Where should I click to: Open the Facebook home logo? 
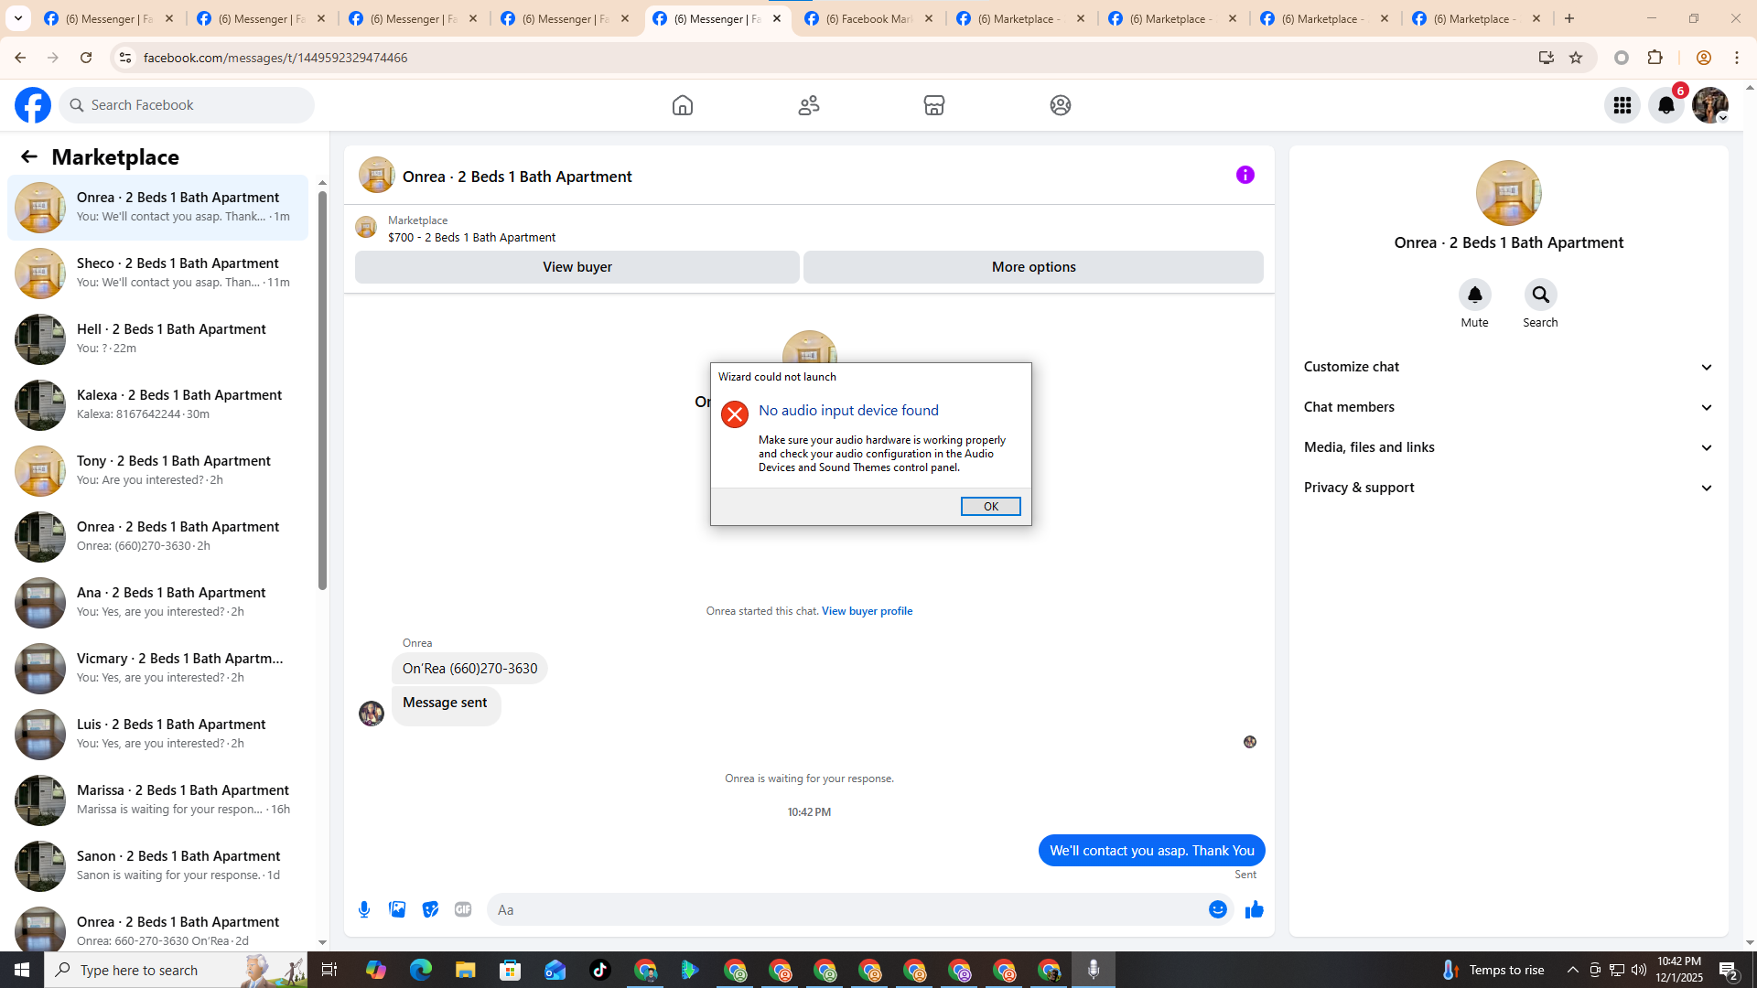click(33, 105)
